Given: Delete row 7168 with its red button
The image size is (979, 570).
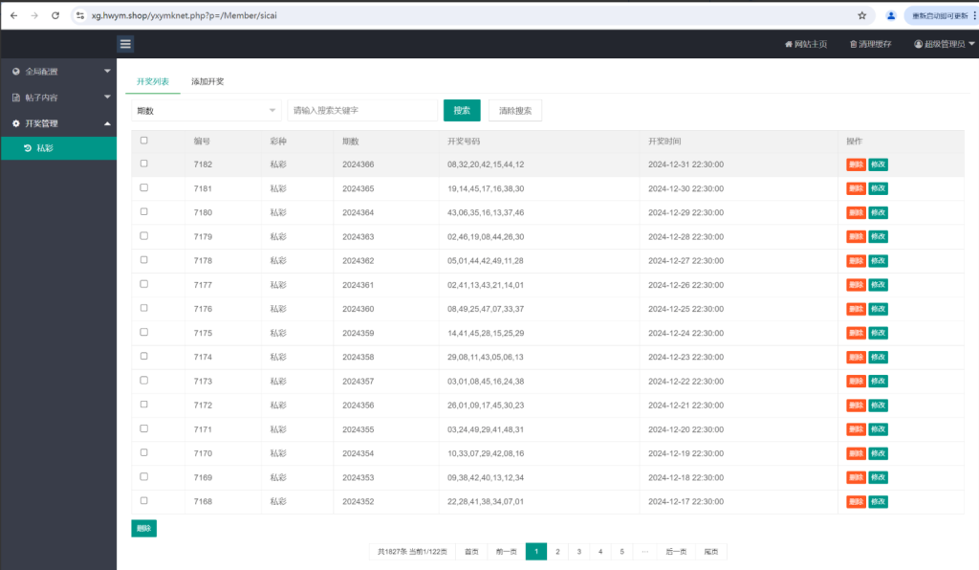Looking at the screenshot, I should coord(856,502).
